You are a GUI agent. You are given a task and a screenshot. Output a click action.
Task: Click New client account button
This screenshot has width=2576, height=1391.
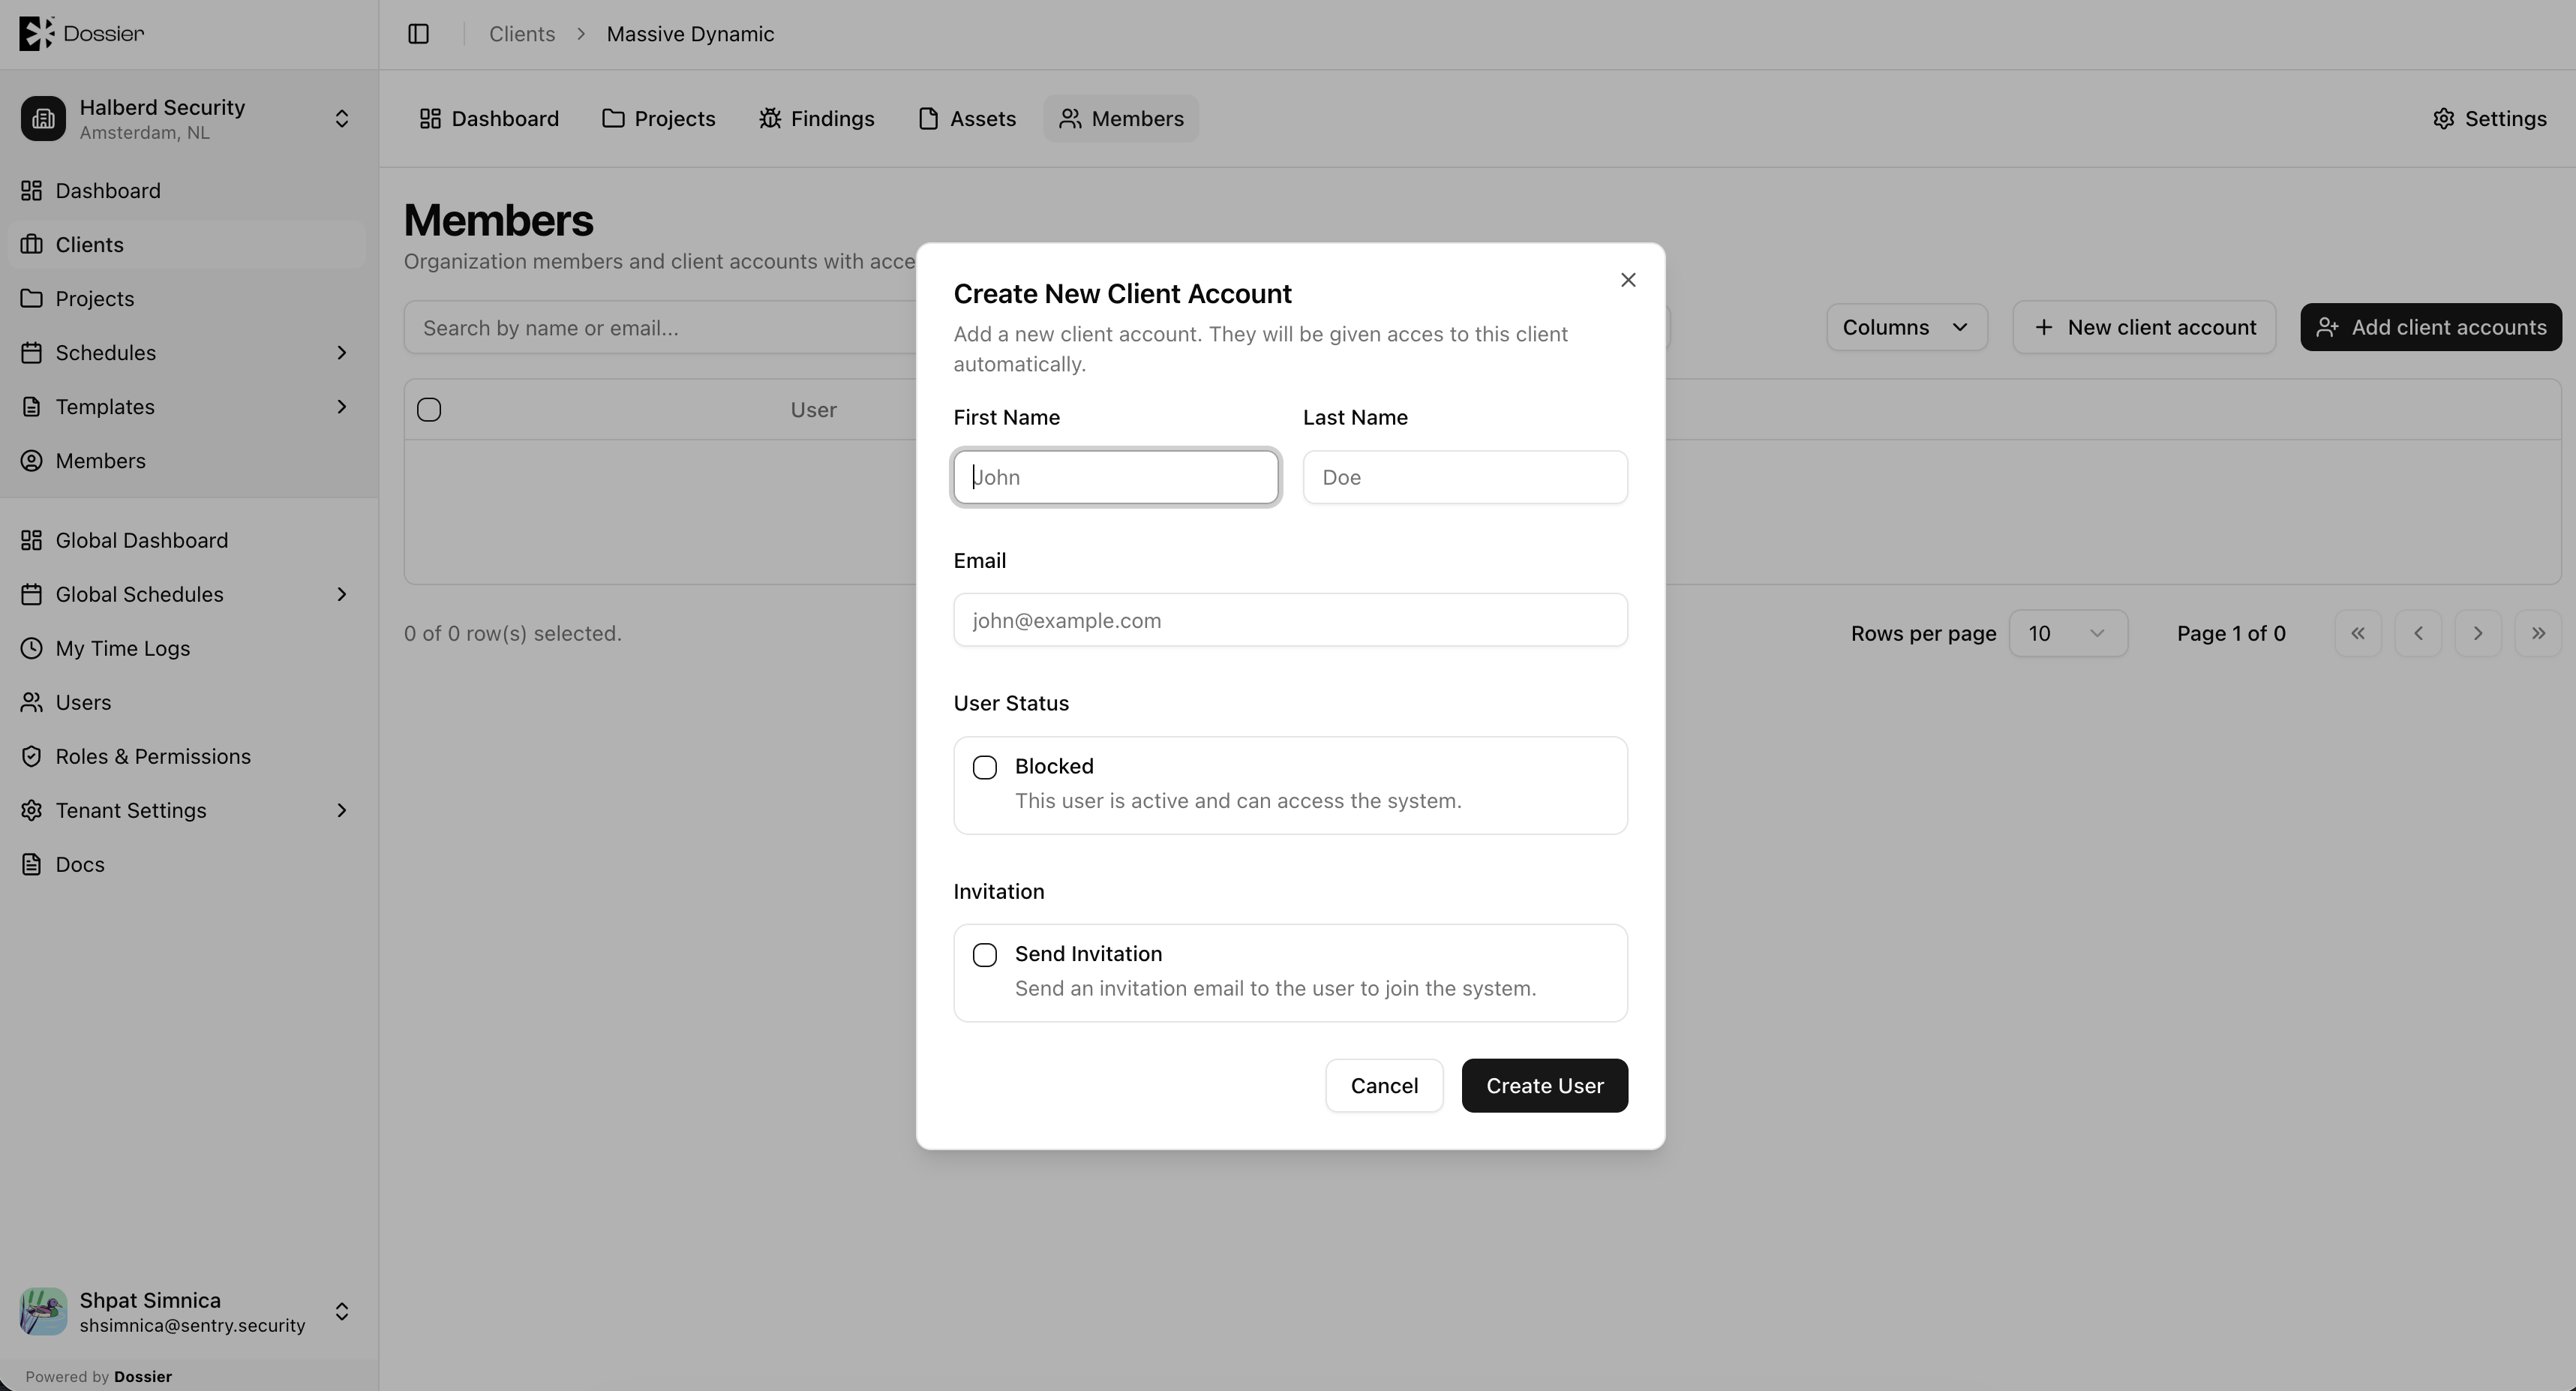click(2144, 327)
